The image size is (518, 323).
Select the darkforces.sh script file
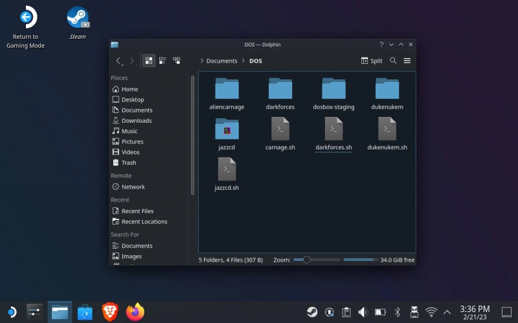[x=333, y=134]
